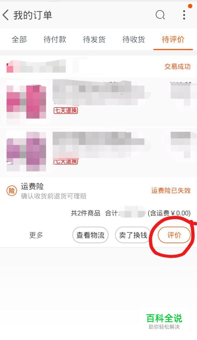This screenshot has height=340, width=197.
Task: Switch to the 全部 tab
Action: pyautogui.click(x=19, y=40)
